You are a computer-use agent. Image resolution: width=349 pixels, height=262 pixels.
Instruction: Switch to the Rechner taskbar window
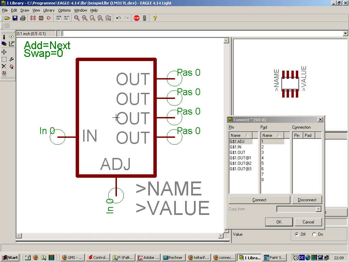(173, 258)
